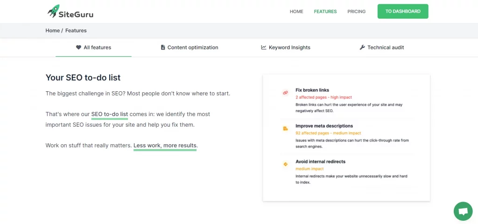Click the orange meta descriptions icon
Screen dimensions: 478x224
click(285, 129)
